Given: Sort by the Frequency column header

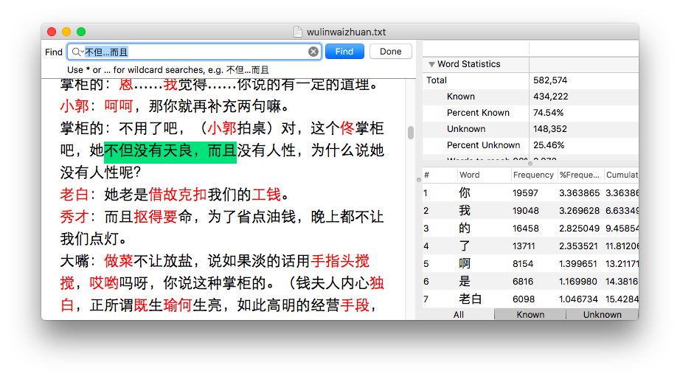Looking at the screenshot, I should tap(533, 175).
